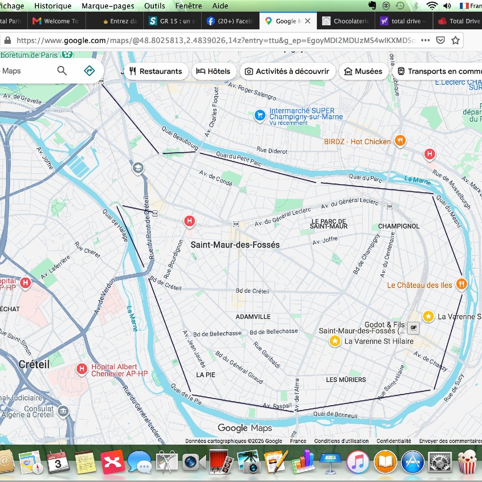Click the Time Machine menu bar icon

[400, 6]
